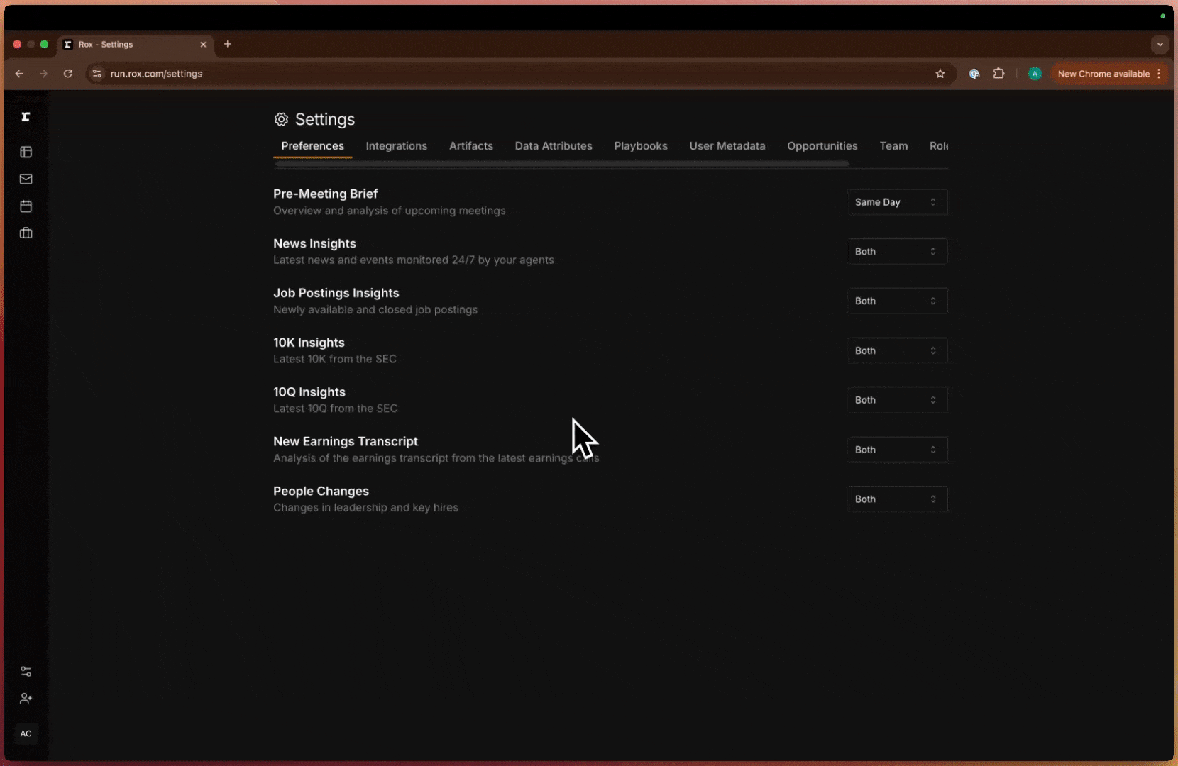This screenshot has height=766, width=1178.
Task: Open the Job Postings Insights dropdown
Action: point(896,301)
